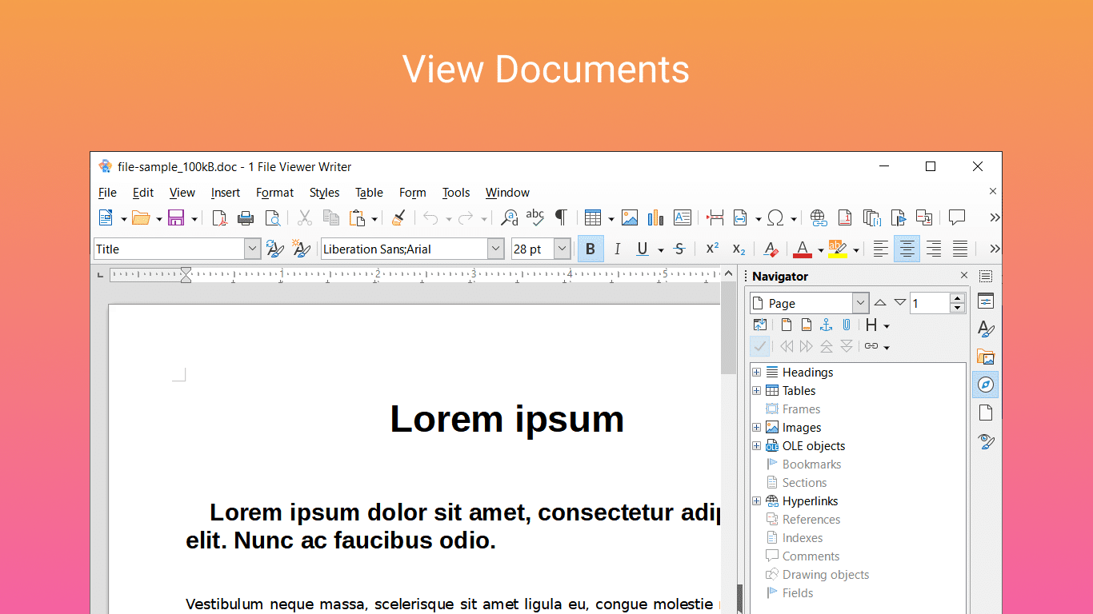
Task: Select the Styles deck in the sidebar
Action: (x=986, y=329)
